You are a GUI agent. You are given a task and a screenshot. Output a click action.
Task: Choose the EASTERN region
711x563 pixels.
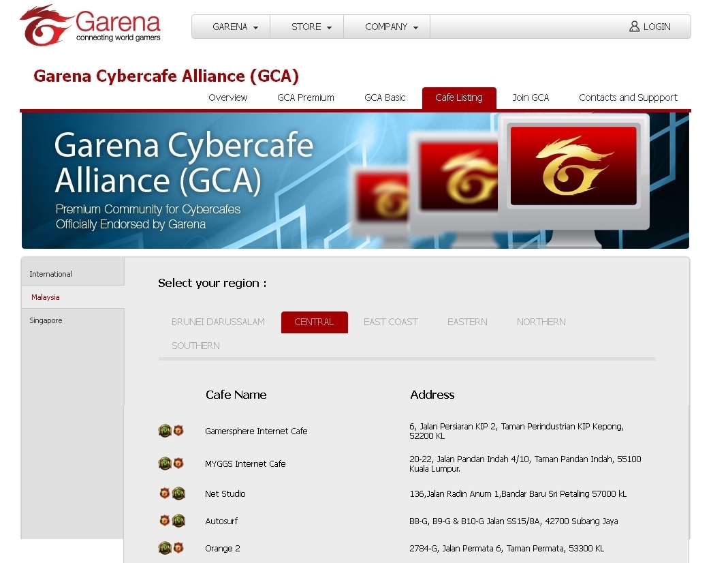[x=467, y=322]
